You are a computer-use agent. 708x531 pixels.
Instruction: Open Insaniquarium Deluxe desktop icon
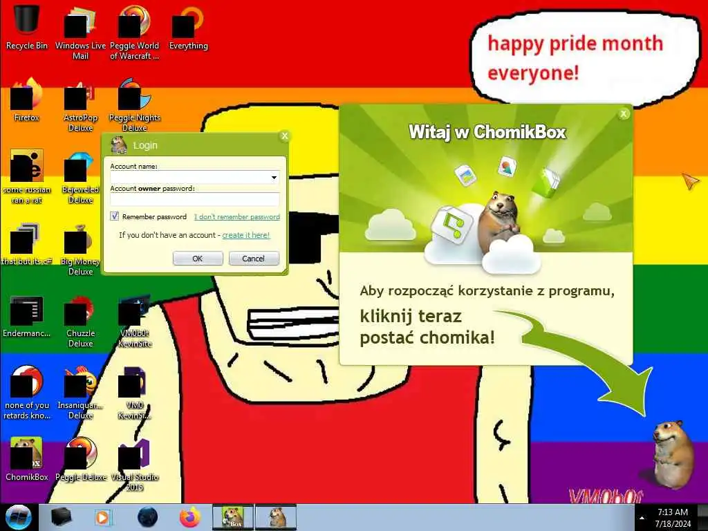pos(80,392)
